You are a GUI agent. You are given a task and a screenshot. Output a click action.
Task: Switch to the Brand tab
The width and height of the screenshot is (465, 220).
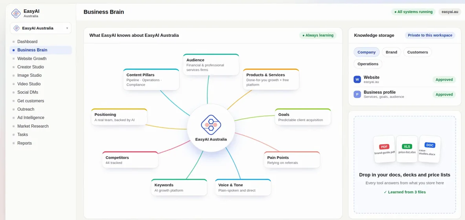click(392, 52)
